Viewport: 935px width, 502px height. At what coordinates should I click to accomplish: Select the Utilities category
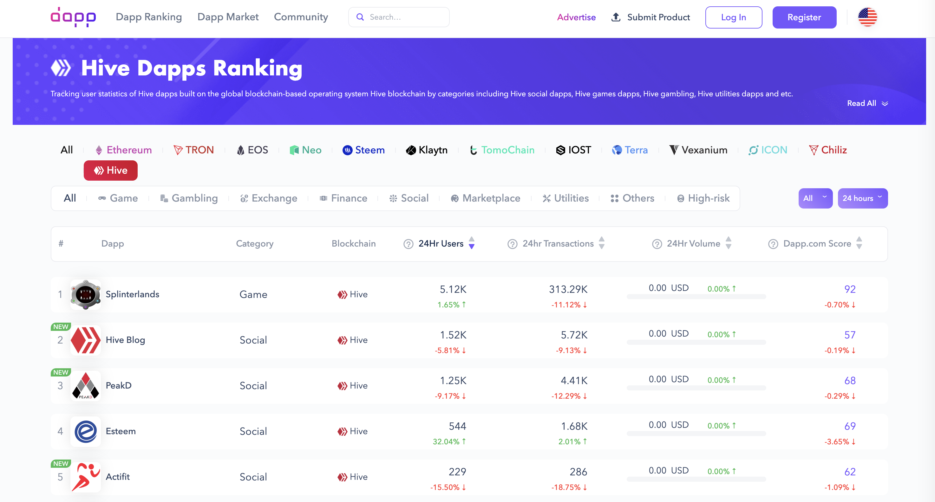coord(565,198)
